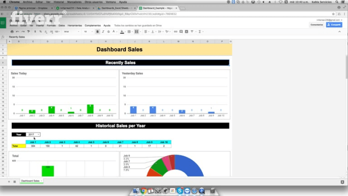Select the paint format roller tool

pos(29,32)
